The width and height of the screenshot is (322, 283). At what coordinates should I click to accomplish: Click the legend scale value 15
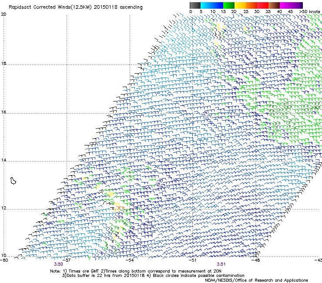click(223, 12)
